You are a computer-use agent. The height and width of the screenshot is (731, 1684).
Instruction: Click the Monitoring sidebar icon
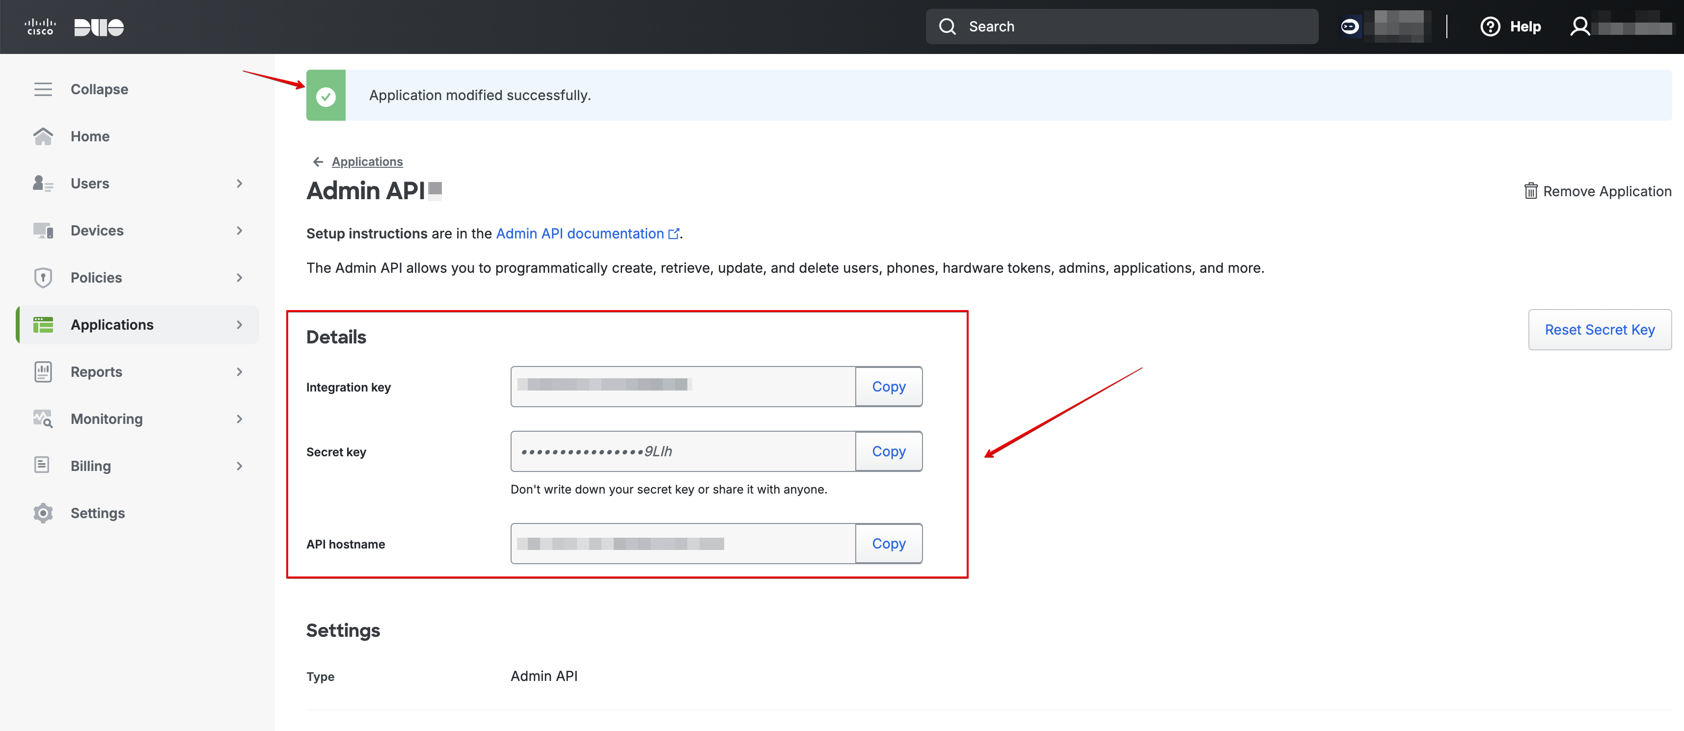tap(43, 419)
